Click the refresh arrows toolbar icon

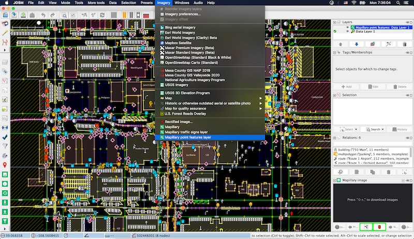point(102,15)
